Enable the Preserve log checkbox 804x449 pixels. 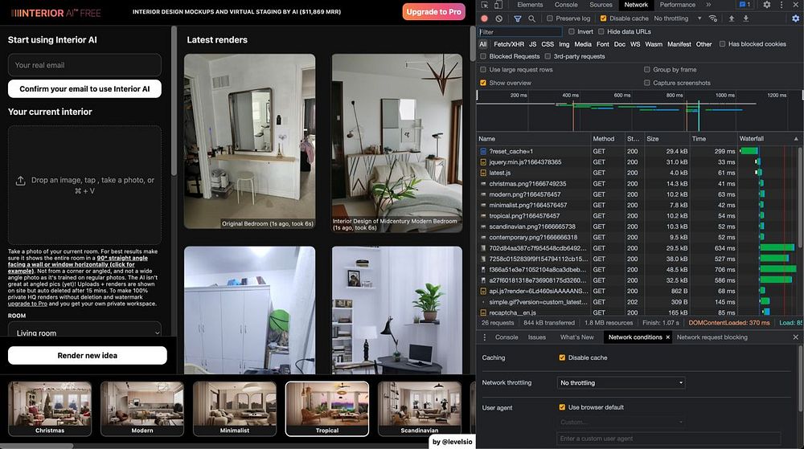point(550,18)
